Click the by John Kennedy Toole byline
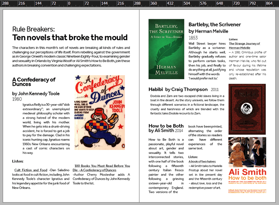The image size is (279, 205). coord(36,94)
